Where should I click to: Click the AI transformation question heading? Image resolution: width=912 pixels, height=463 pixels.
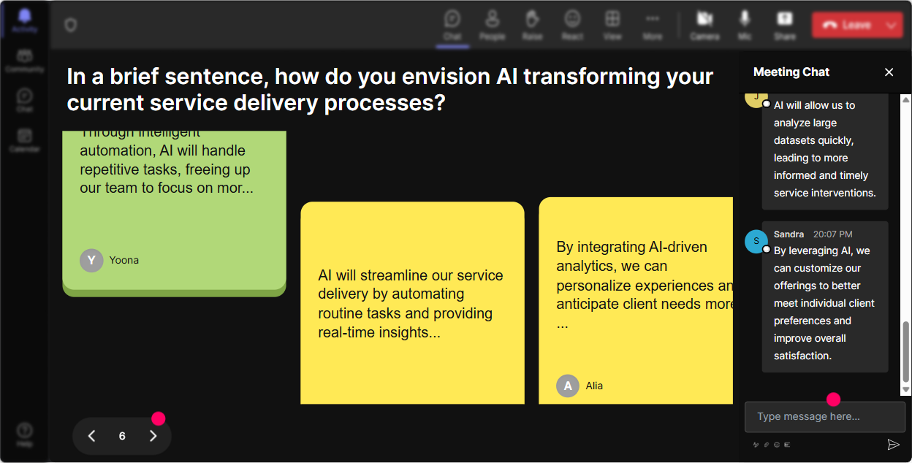point(389,89)
